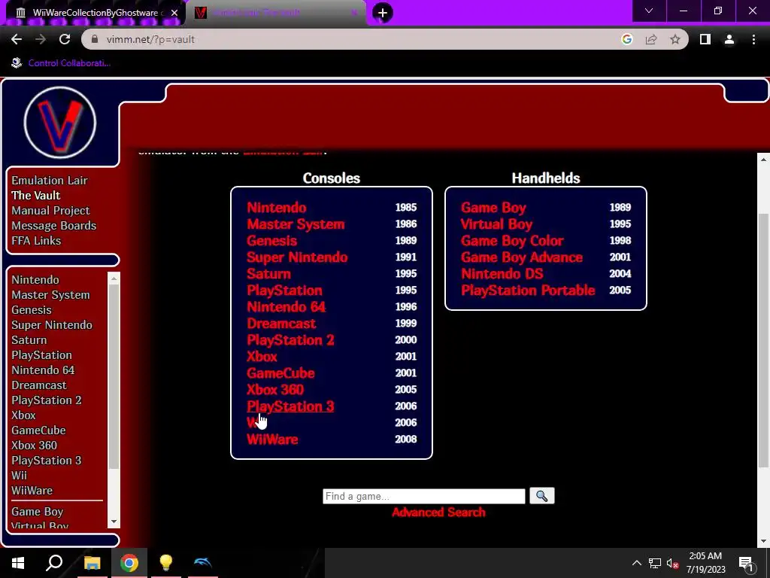Open PlayStation Portable in Handhelds list

click(528, 291)
